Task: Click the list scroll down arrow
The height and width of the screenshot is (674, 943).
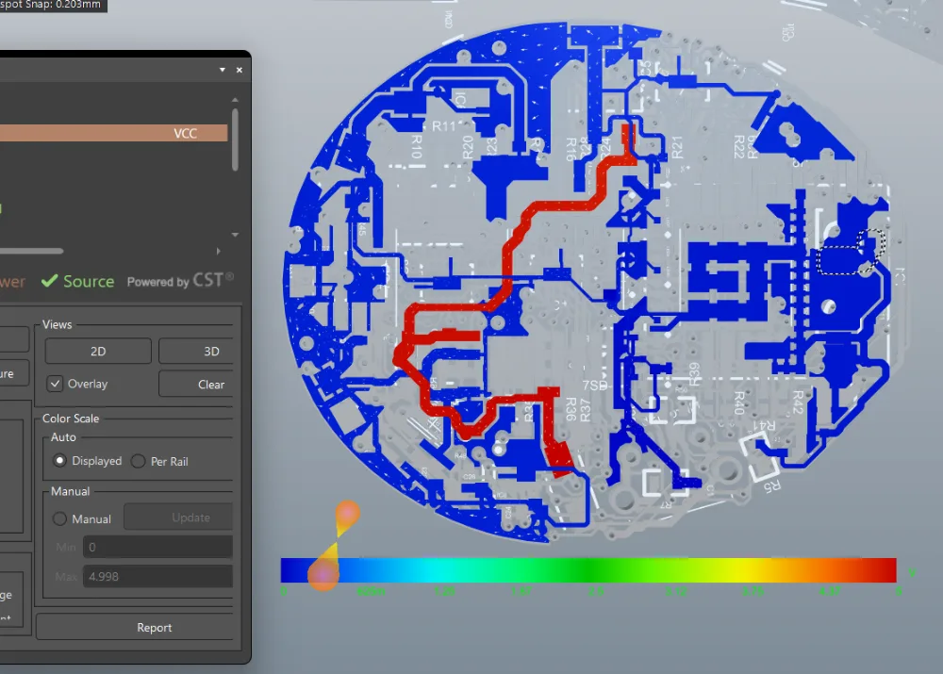Action: click(235, 235)
